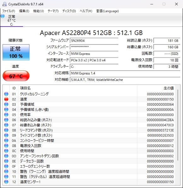Viewport: 183px width, 188px height.
Task: Click status icon for row 06 総読み込み量
Action: point(6,120)
